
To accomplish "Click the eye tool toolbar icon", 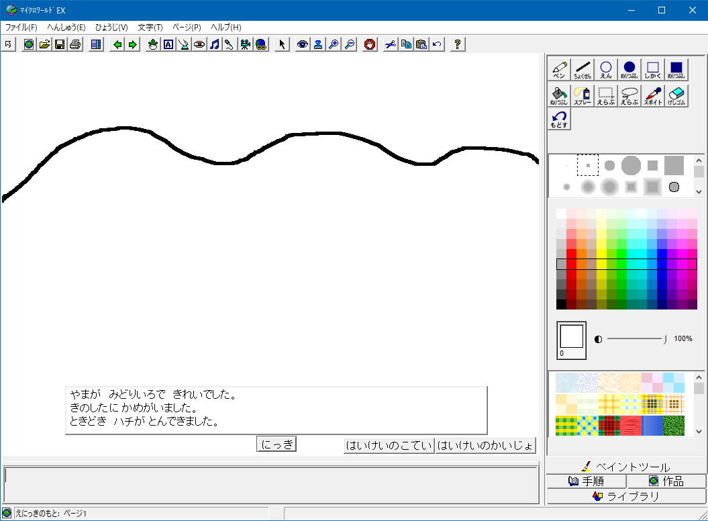I will [303, 44].
